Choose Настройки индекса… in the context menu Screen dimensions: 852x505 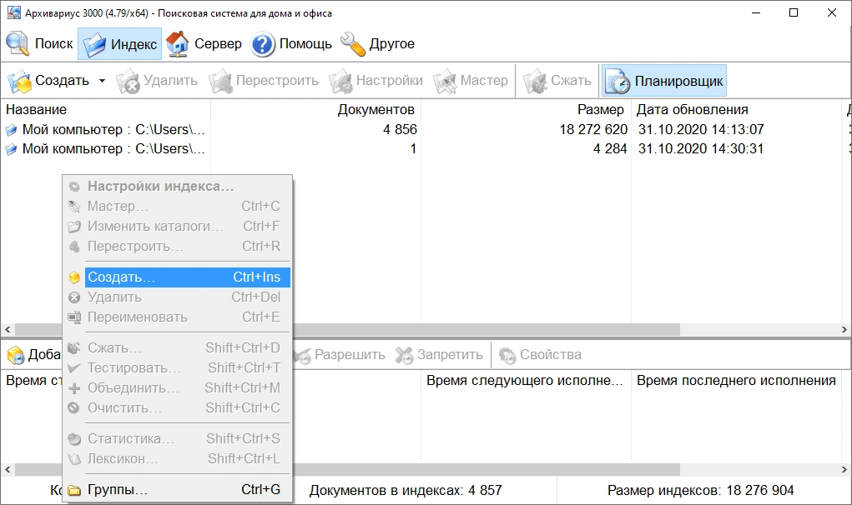pyautogui.click(x=177, y=186)
